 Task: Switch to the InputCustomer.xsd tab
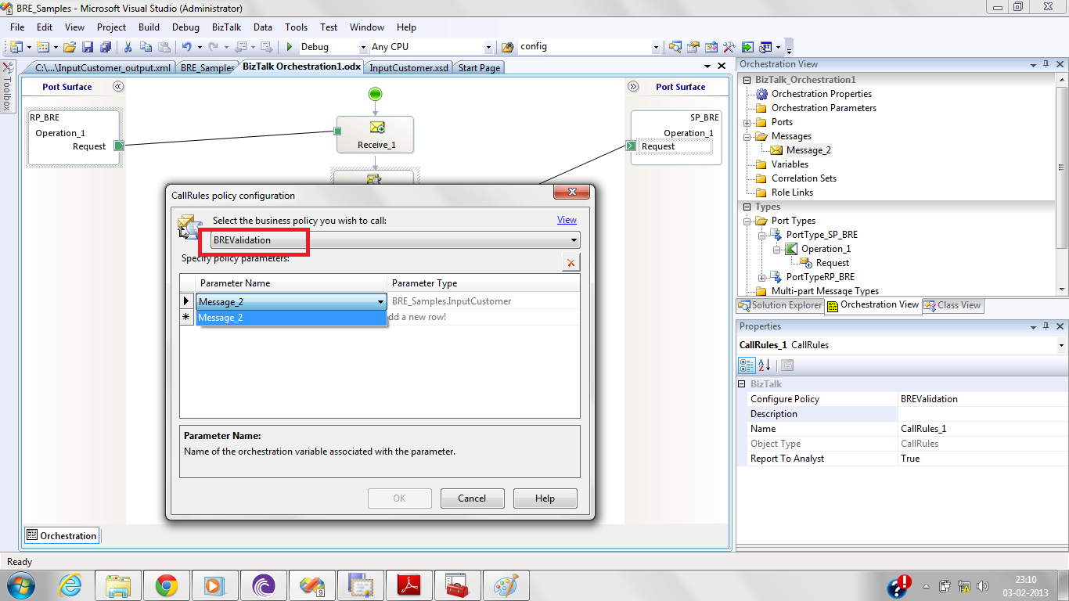[408, 67]
